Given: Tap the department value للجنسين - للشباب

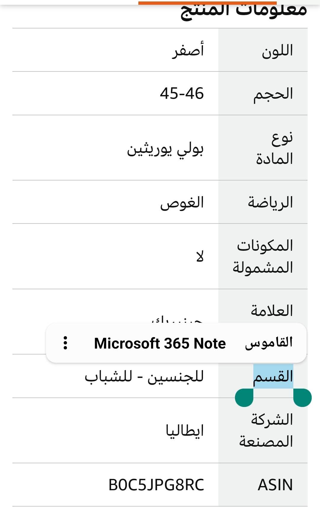Looking at the screenshot, I should pos(144,377).
